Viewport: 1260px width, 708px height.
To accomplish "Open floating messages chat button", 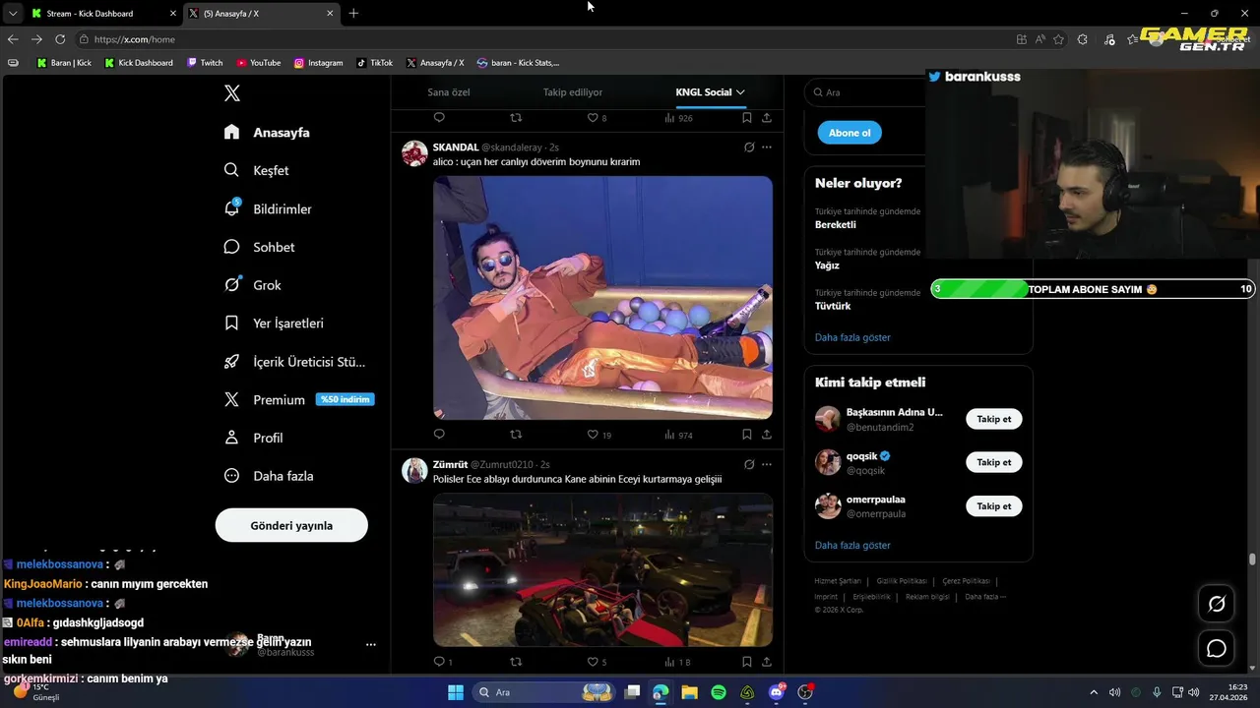I will (1217, 649).
